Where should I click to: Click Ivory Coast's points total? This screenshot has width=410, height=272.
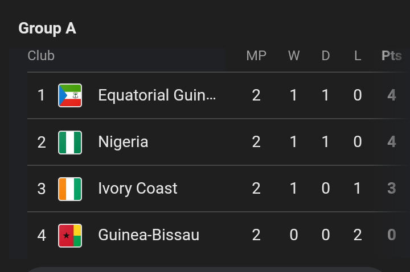tap(392, 189)
